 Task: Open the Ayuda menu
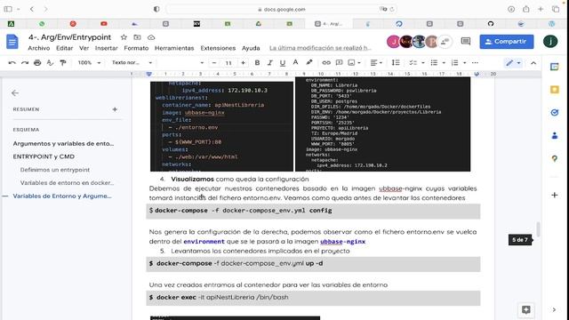tap(251, 48)
